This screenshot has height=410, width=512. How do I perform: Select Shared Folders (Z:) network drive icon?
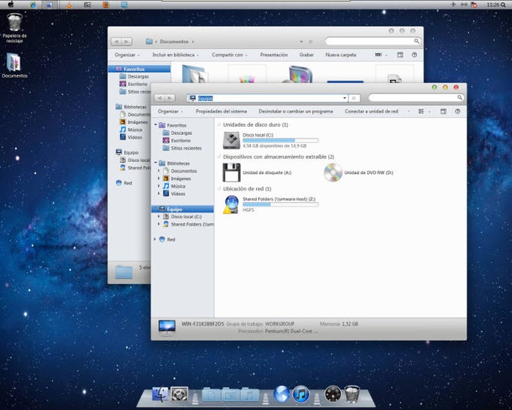coord(231,204)
